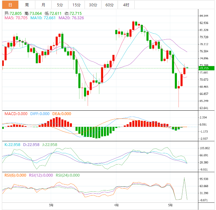Click the high price 高:73.064
216x210 pixels.
pyautogui.click(x=33, y=14)
